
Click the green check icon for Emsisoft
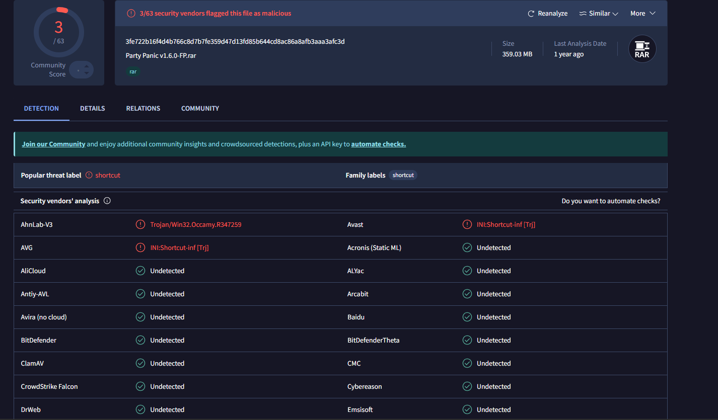point(467,409)
